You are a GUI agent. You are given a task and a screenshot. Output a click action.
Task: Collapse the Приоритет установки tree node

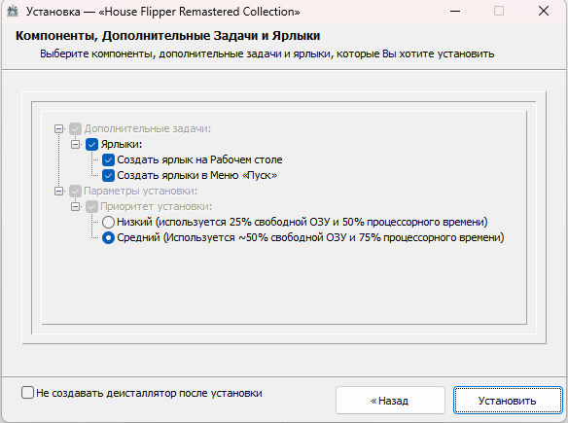coord(75,206)
